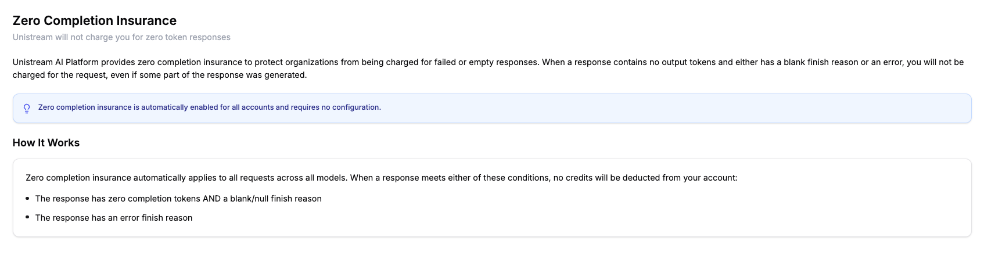Image resolution: width=984 pixels, height=266 pixels.
Task: Click the How It Works heading
Action: click(x=46, y=143)
